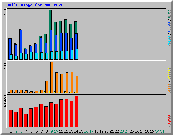The width and height of the screenshot is (173, 135).
Task: Click day label 30 on the x-axis
Action: (x=157, y=131)
